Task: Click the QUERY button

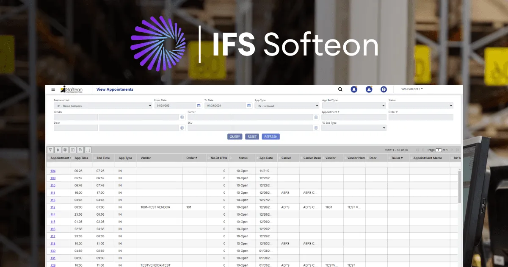Action: coord(235,136)
